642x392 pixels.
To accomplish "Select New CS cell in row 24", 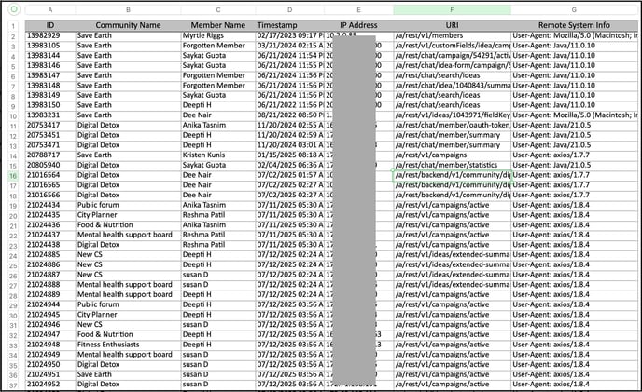I will point(128,254).
